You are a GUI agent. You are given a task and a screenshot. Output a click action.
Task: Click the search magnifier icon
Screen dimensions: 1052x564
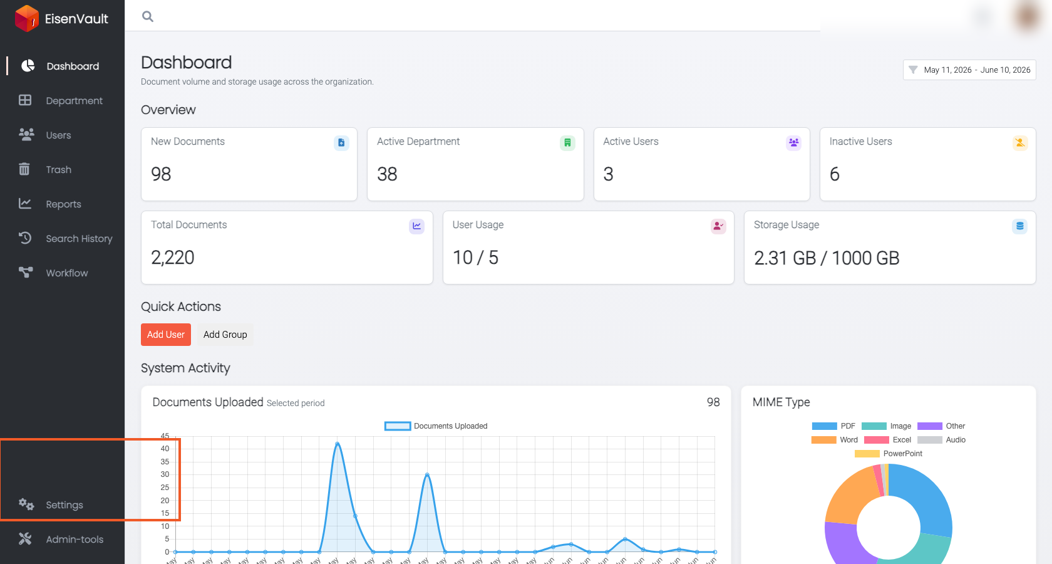[x=148, y=16]
